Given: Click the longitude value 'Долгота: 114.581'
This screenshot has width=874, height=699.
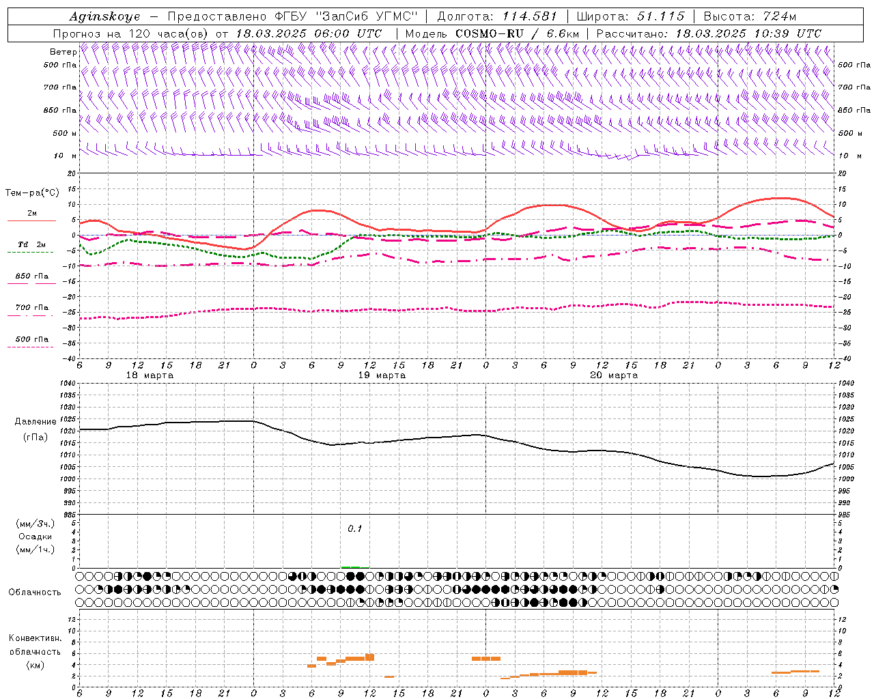Looking at the screenshot, I should 497,16.
